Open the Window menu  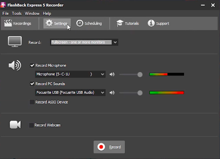[x=32, y=14]
